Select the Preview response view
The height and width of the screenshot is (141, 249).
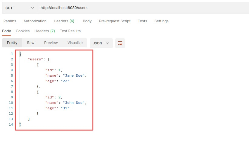click(51, 43)
